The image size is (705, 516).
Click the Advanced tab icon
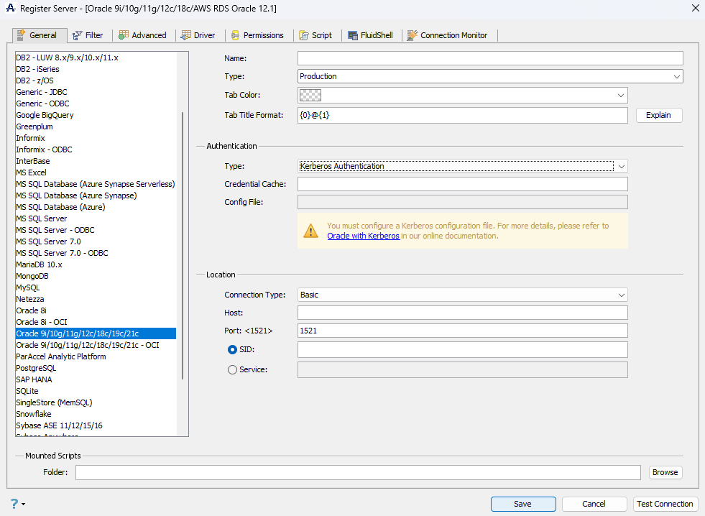pyautogui.click(x=124, y=35)
